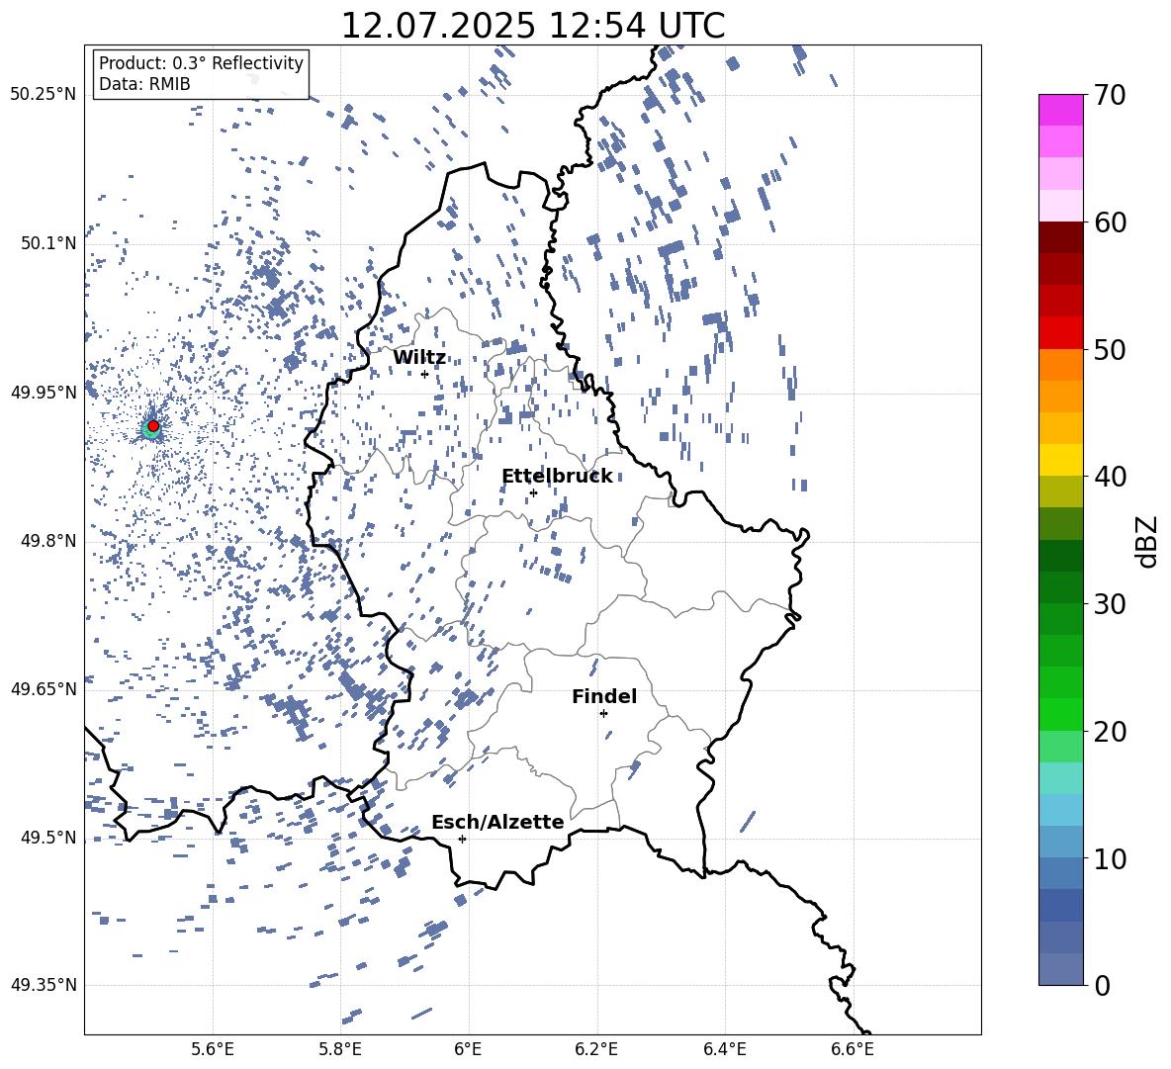Screen dimensions: 1171x1069
Task: Click the red radar location dot
Action: tap(153, 425)
